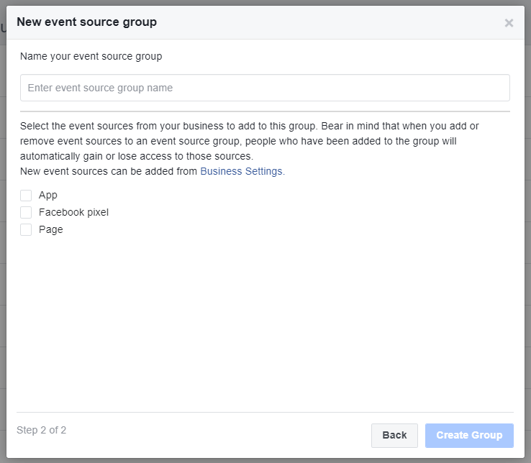Click the event source group name field

[x=265, y=88]
